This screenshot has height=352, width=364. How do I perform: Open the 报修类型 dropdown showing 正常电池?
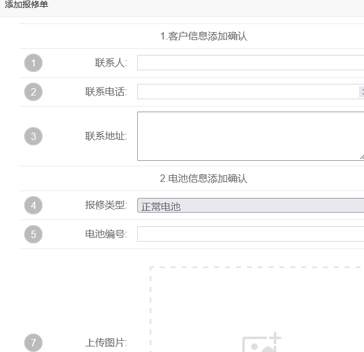[x=250, y=205]
